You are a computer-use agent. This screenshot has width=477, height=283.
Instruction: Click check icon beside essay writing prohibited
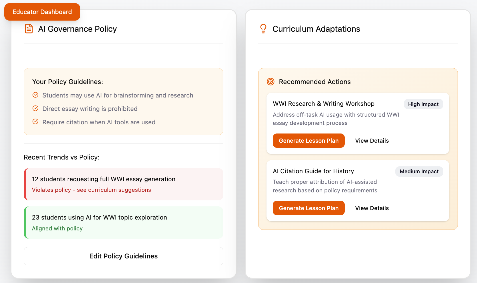pyautogui.click(x=35, y=108)
